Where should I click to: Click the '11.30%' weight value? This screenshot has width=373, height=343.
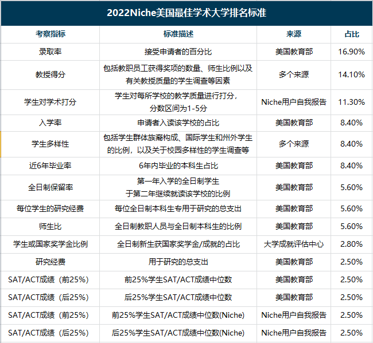click(352, 102)
